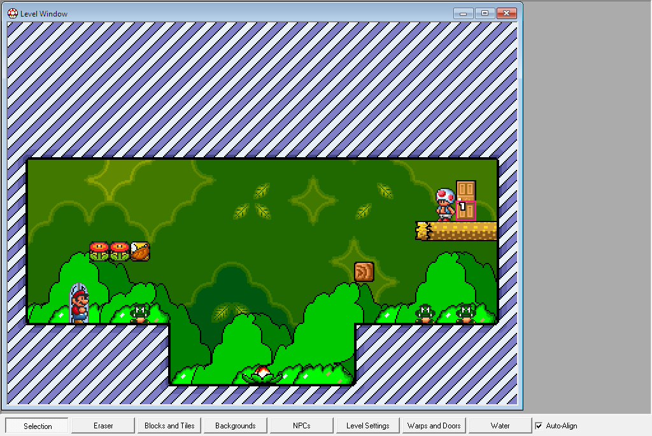Select the brown spiral wood block
Screen dimensions: 652x436
point(364,271)
